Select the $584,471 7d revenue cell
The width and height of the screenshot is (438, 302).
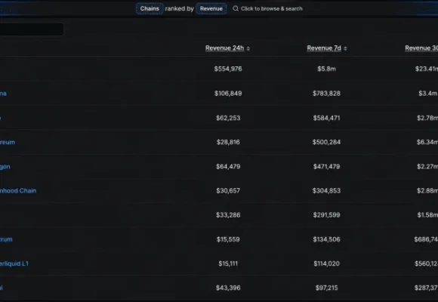click(x=326, y=118)
